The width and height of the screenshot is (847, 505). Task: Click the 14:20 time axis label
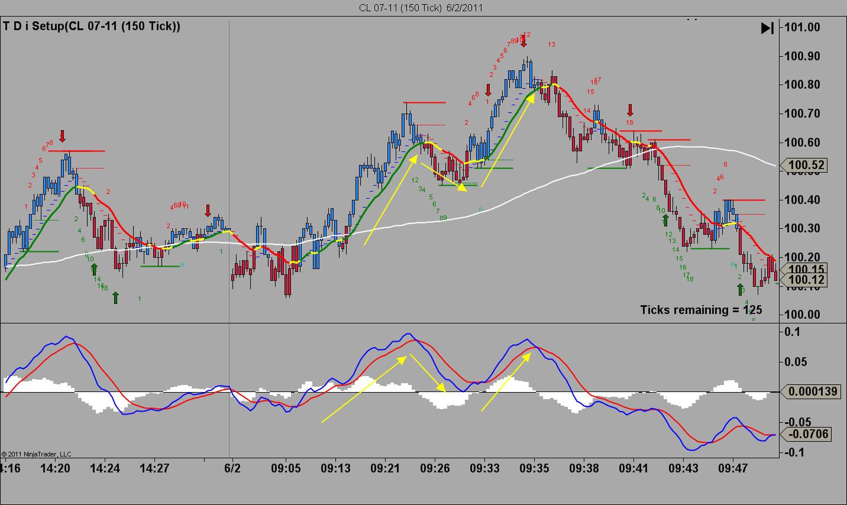point(55,468)
